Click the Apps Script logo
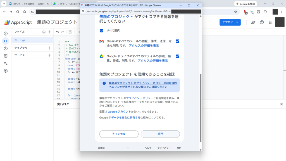The height and width of the screenshot is (161, 286). (x=18, y=22)
